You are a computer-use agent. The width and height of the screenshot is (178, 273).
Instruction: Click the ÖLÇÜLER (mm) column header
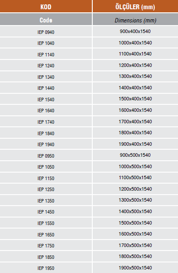pos(135,6)
